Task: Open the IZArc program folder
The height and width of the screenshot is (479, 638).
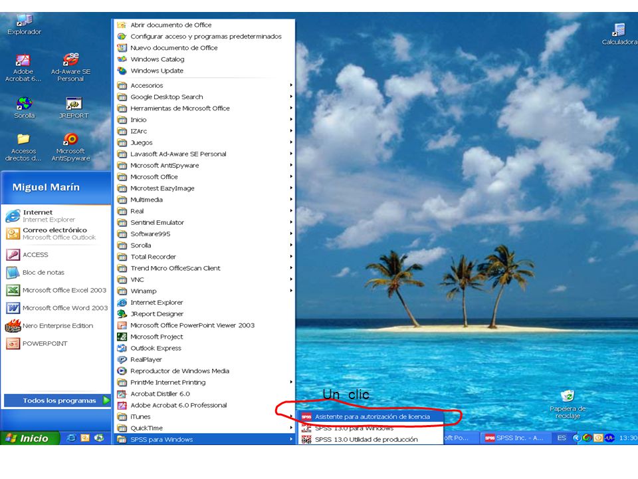Action: (205, 131)
